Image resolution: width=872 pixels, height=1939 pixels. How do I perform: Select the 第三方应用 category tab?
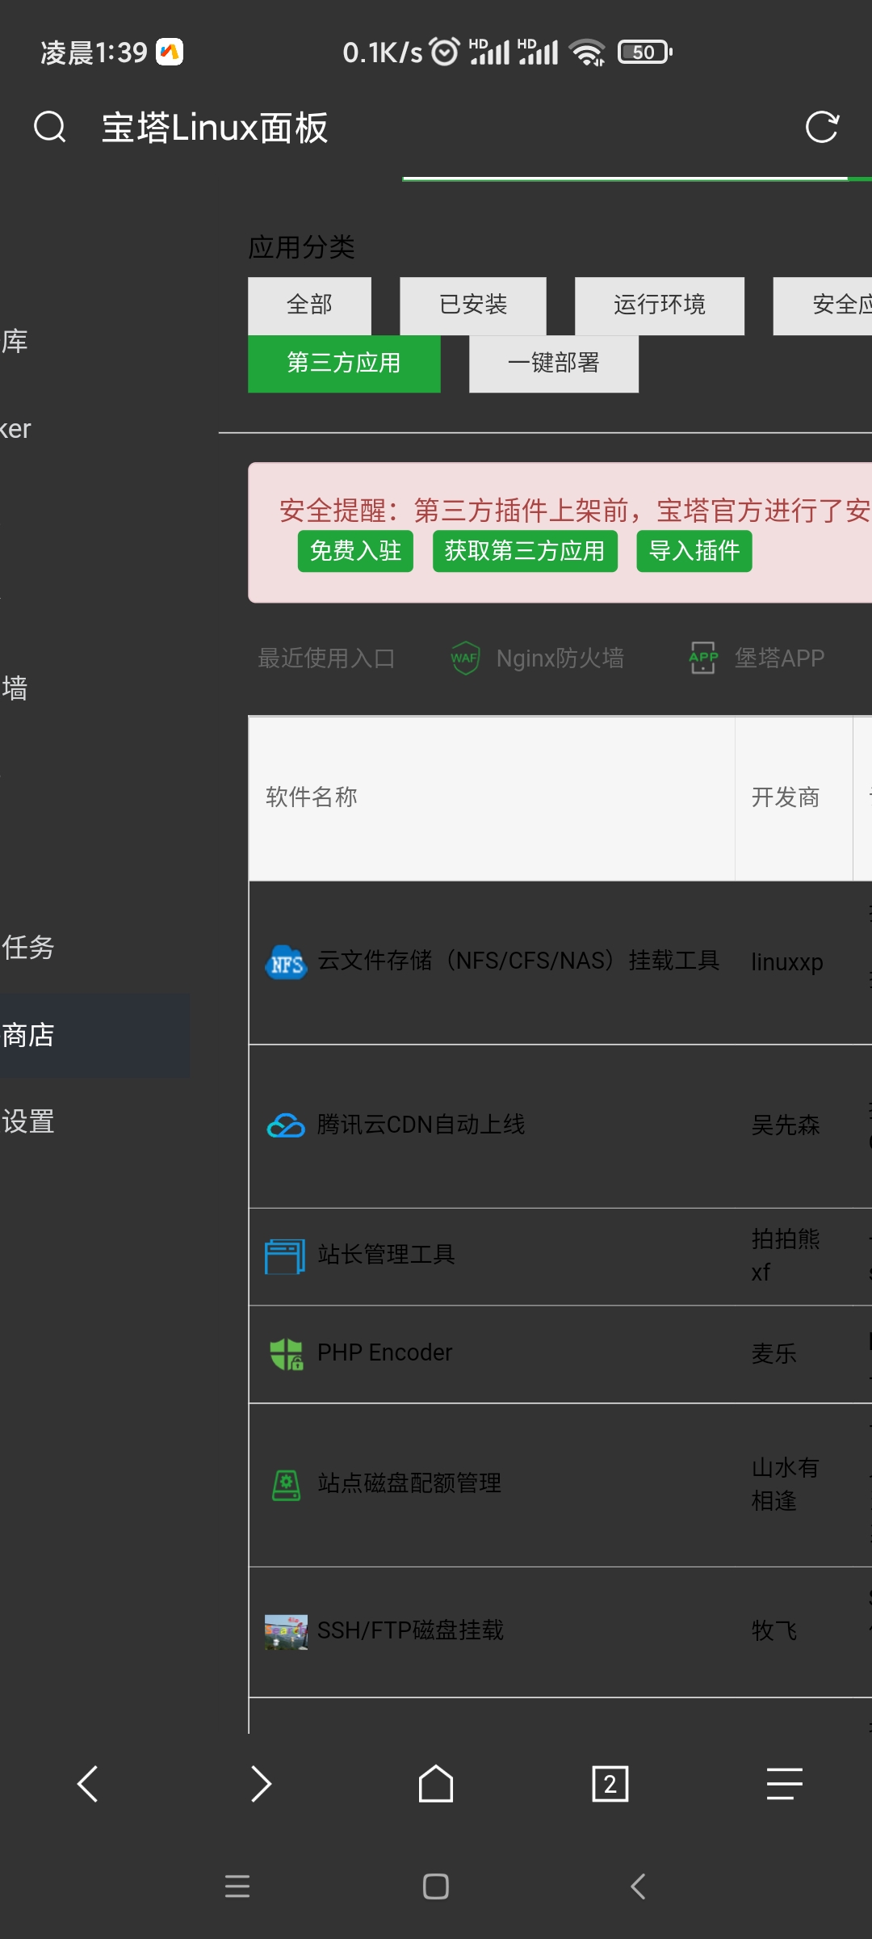(x=344, y=364)
